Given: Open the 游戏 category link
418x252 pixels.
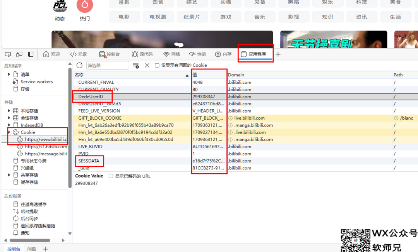Looking at the screenshot, I should [x=226, y=17].
